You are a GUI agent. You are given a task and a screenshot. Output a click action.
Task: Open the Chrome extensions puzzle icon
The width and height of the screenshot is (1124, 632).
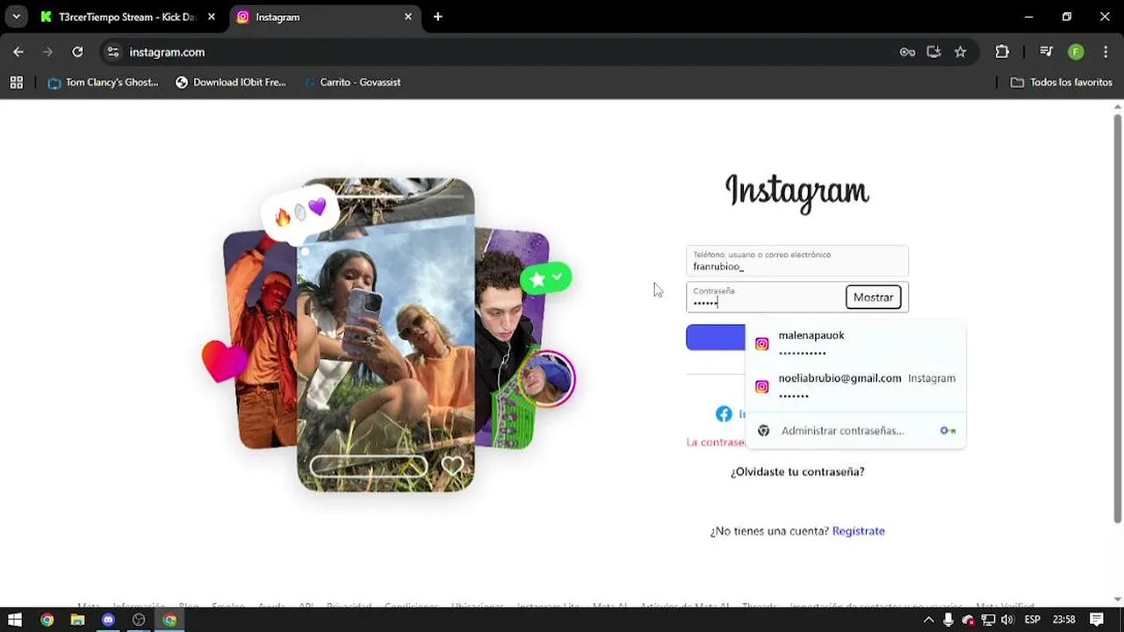tap(1002, 52)
